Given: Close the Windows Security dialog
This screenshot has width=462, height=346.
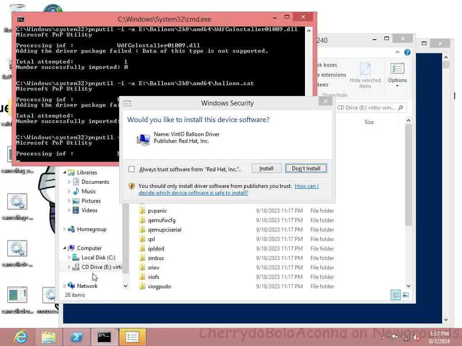Looking at the screenshot, I should click(326, 101).
